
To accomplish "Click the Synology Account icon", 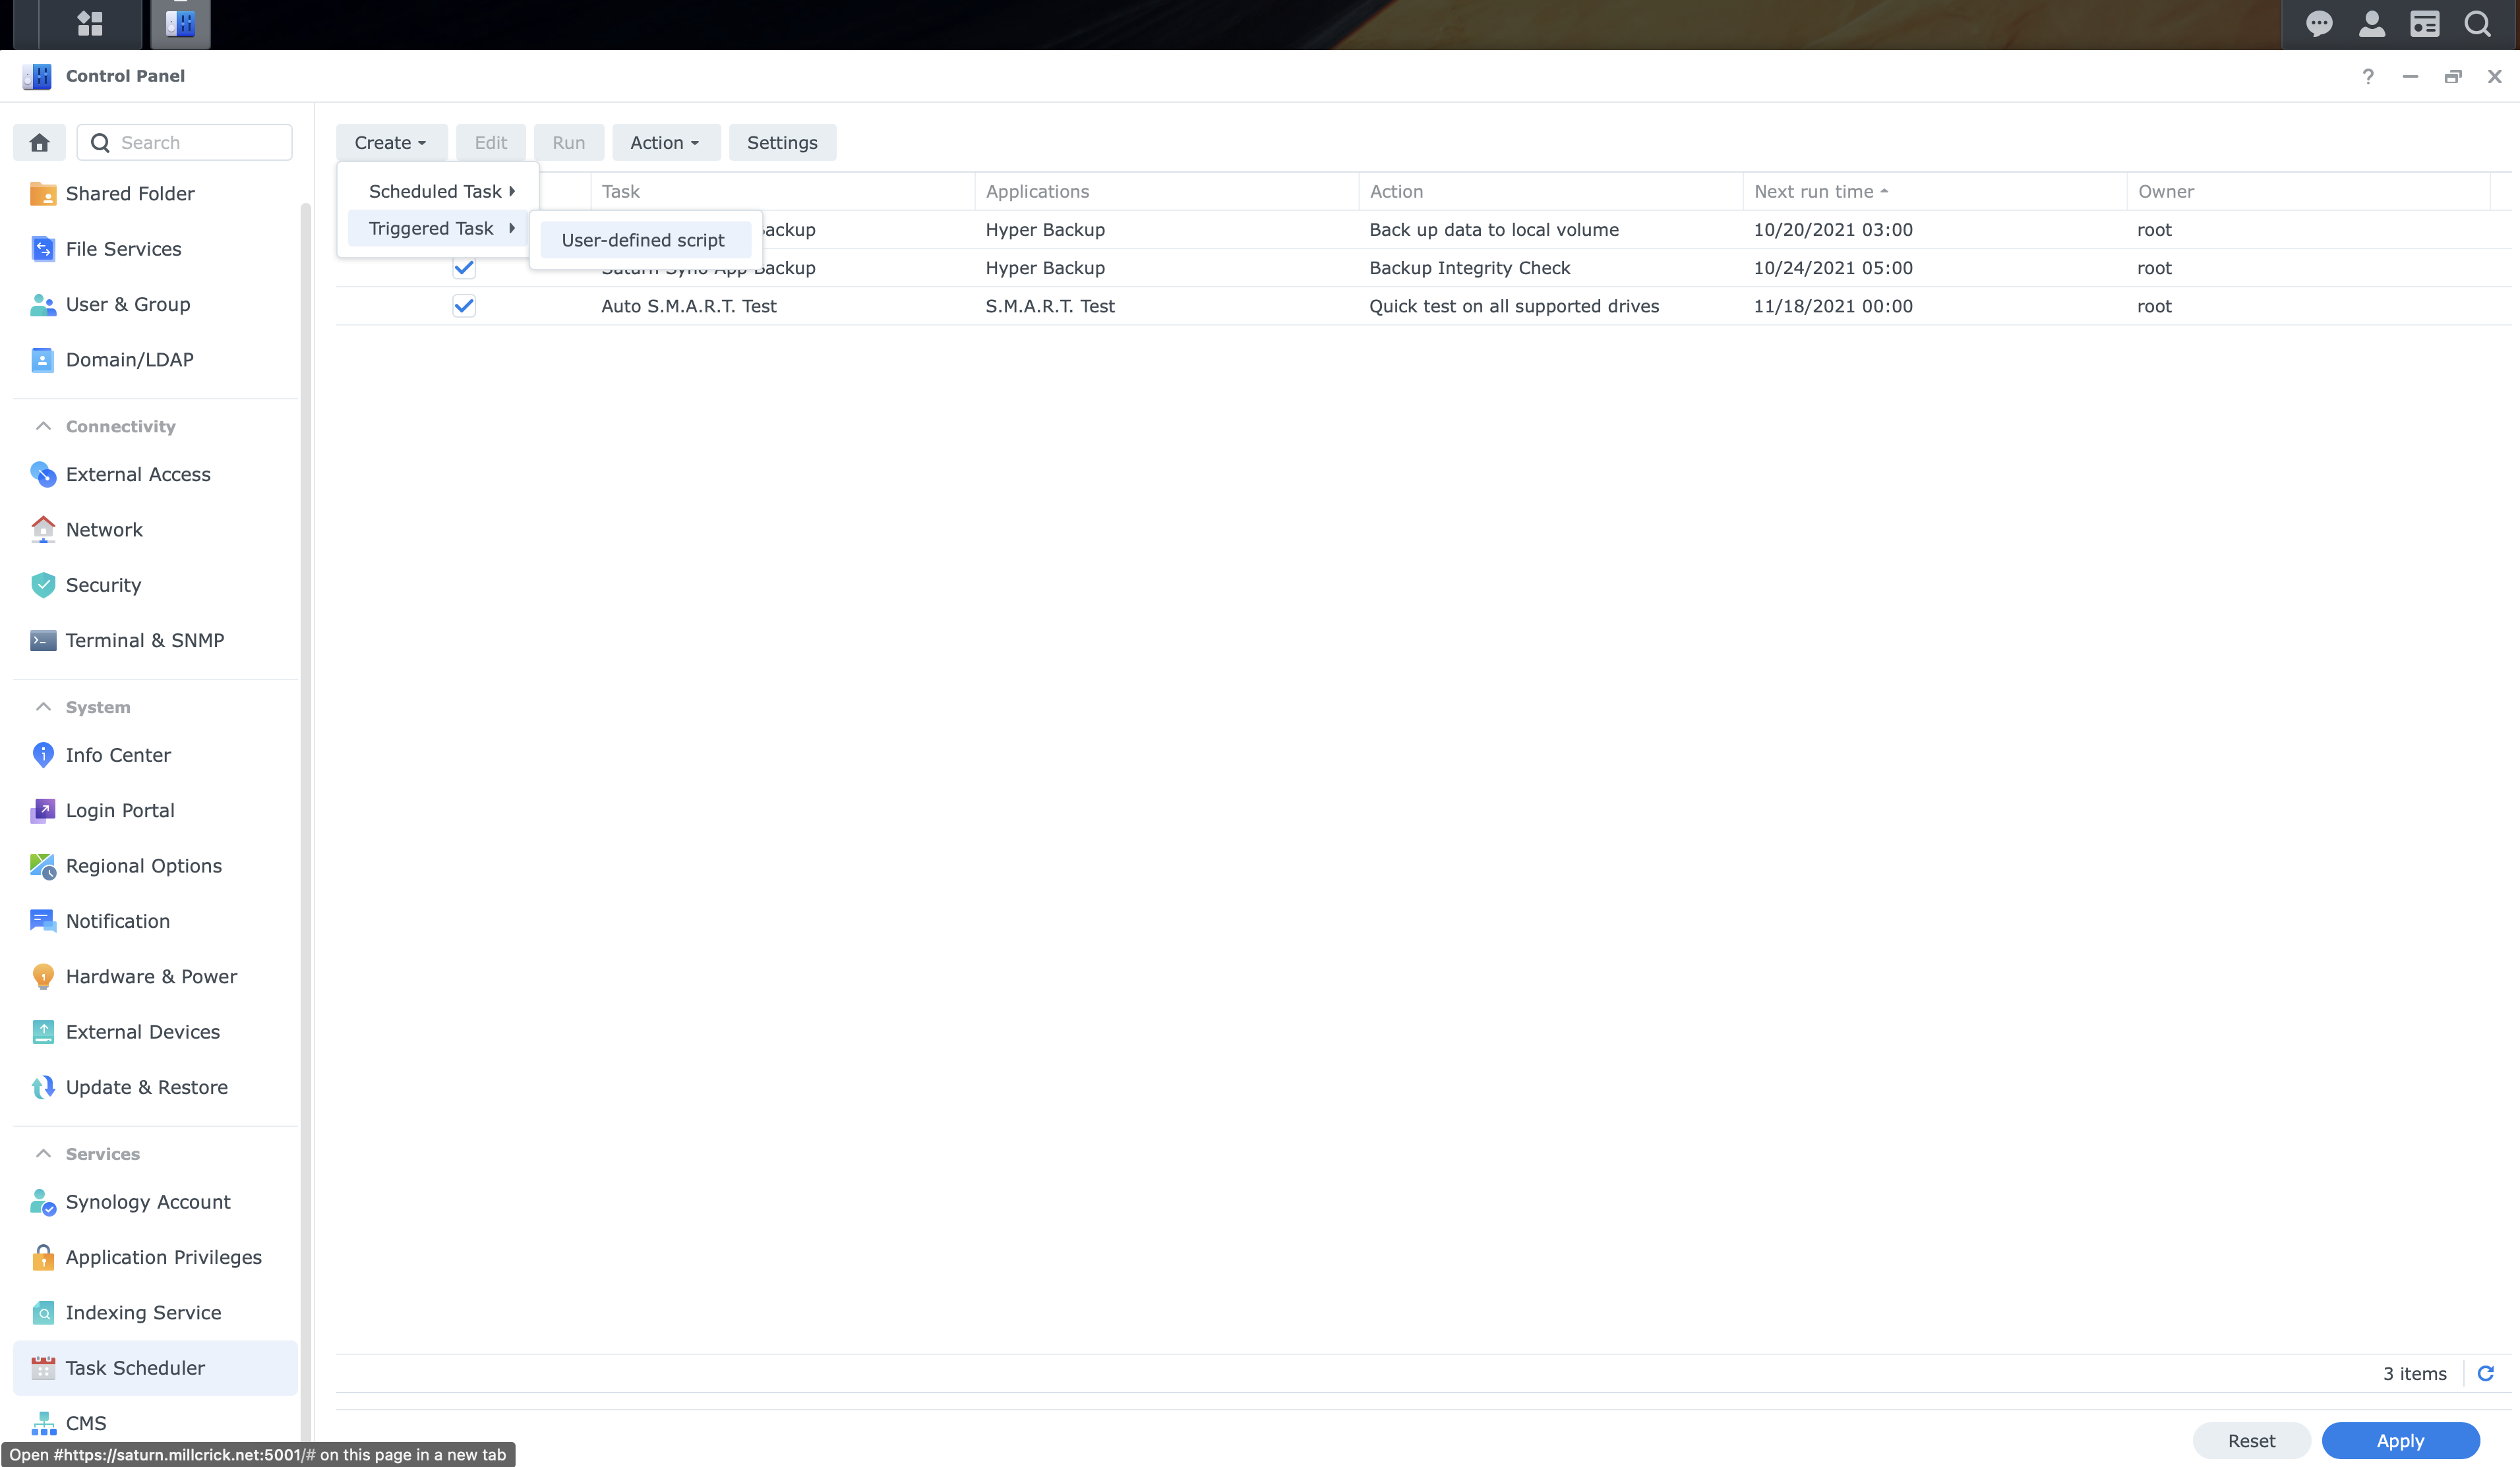I will 43,1201.
